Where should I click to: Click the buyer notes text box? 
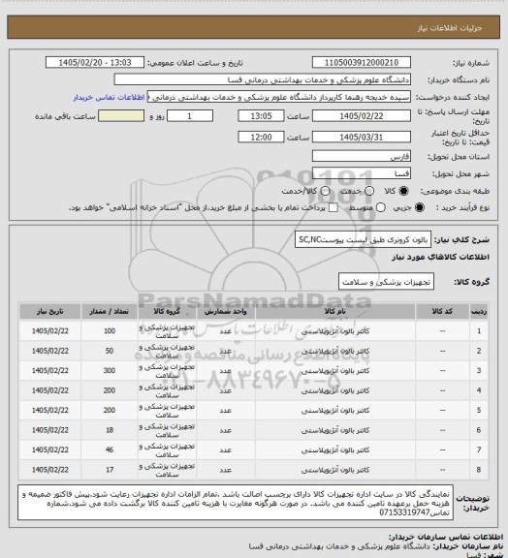tap(236, 502)
